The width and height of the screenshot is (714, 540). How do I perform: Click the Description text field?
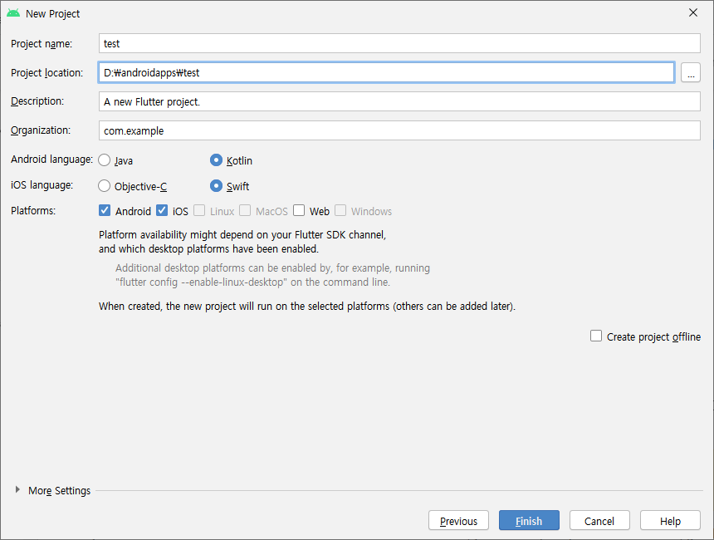[x=399, y=101]
